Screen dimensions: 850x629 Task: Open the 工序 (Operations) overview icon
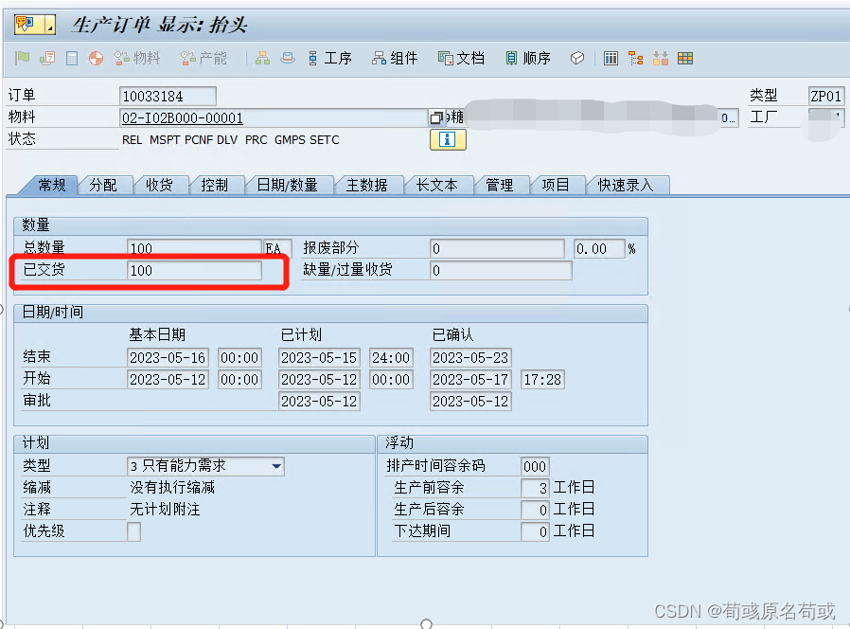(331, 58)
